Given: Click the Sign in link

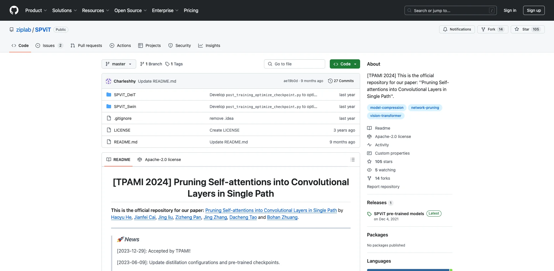Looking at the screenshot, I should pos(510,10).
